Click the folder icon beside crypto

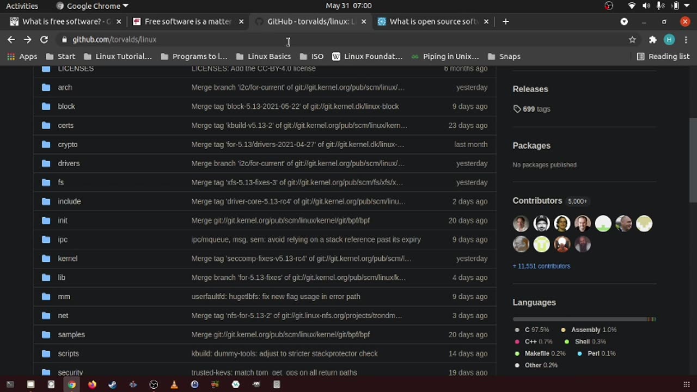pyautogui.click(x=46, y=144)
